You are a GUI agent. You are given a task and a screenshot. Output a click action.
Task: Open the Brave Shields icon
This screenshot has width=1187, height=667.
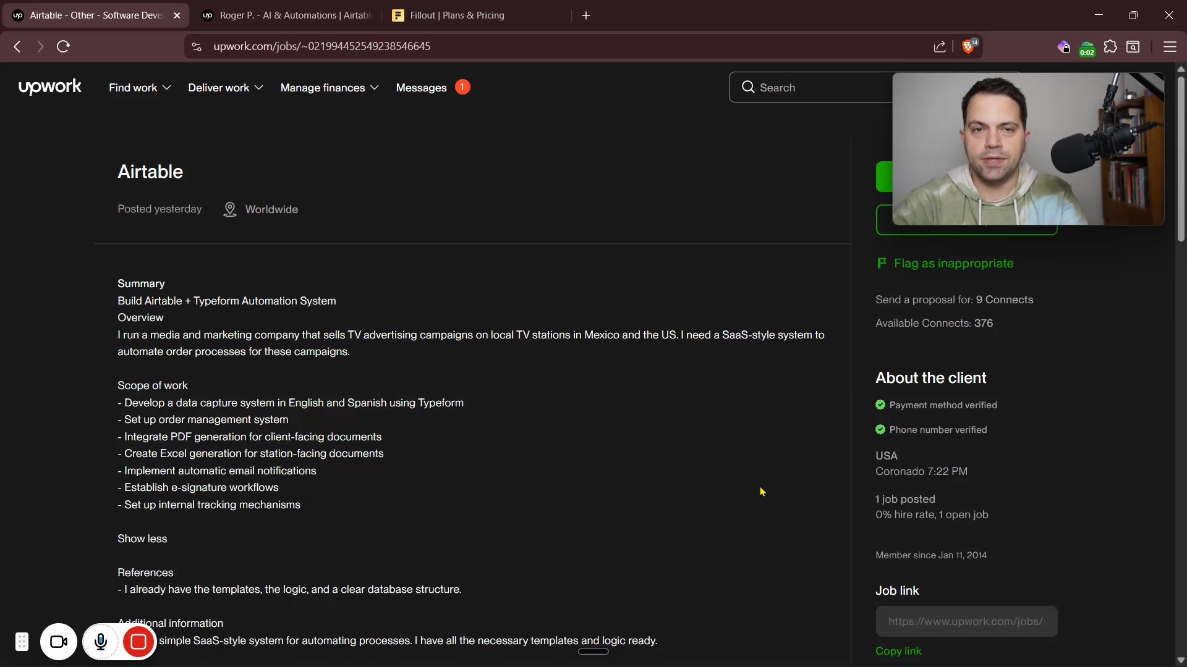click(969, 46)
